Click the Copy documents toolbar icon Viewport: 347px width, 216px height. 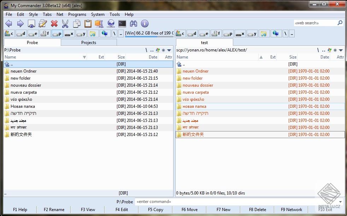coord(77,23)
